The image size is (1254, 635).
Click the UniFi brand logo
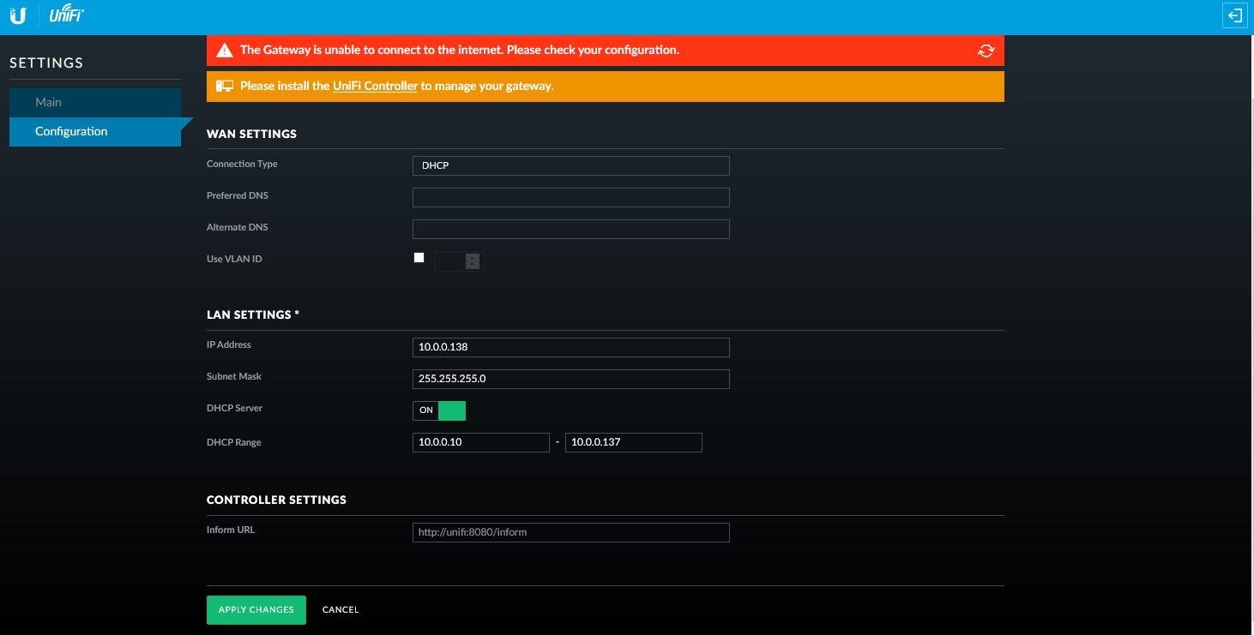click(x=66, y=15)
